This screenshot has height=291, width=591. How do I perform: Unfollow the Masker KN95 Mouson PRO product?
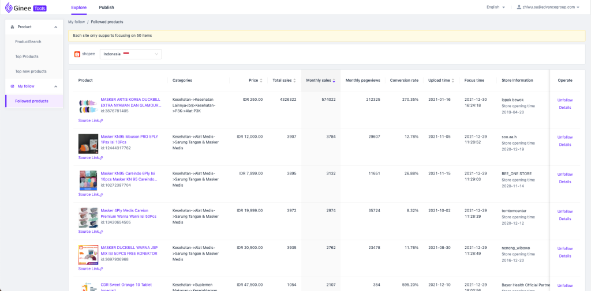click(565, 137)
